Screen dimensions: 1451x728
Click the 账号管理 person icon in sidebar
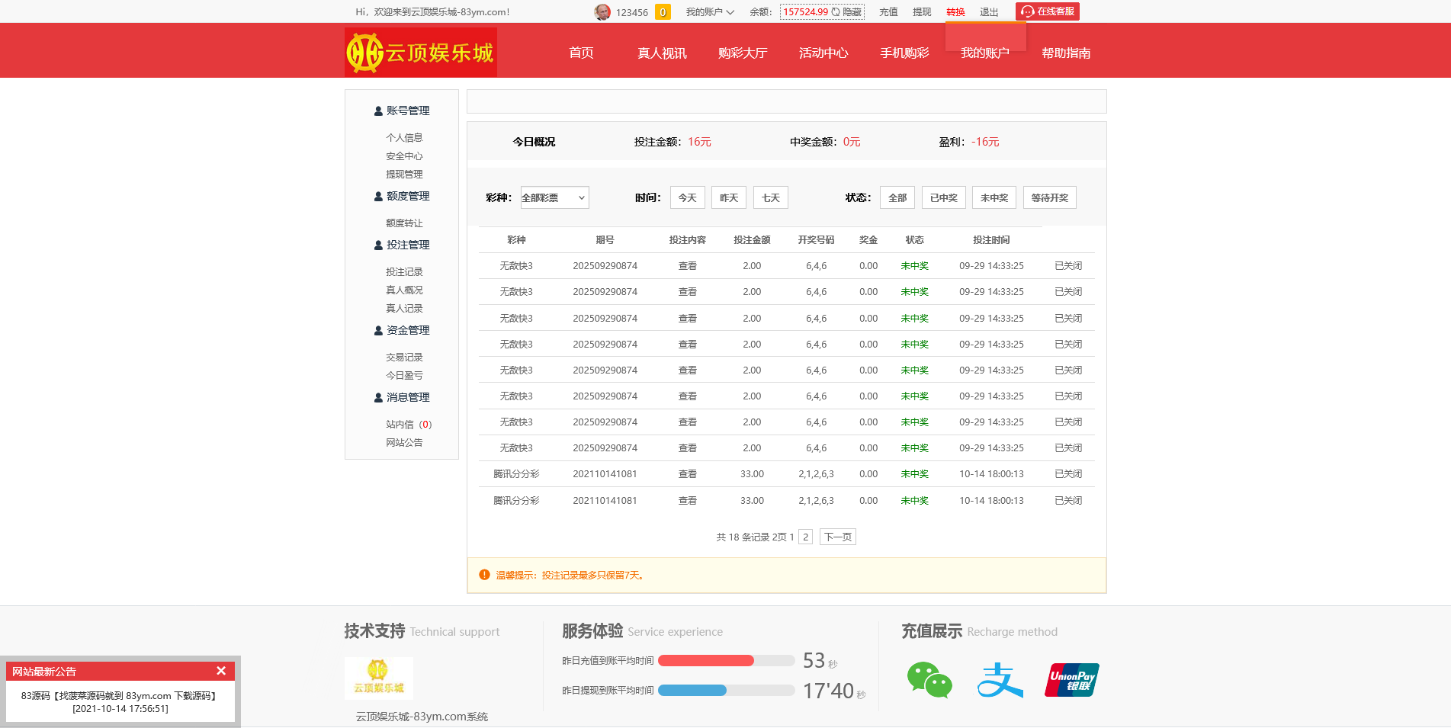[378, 111]
